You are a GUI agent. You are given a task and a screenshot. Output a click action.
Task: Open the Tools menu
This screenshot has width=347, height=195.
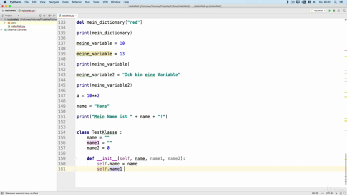click(x=96, y=2)
